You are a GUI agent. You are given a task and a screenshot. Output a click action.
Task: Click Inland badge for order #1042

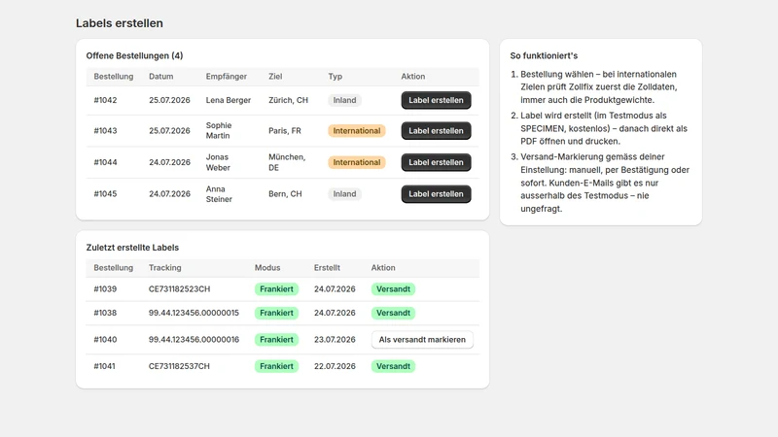click(344, 100)
